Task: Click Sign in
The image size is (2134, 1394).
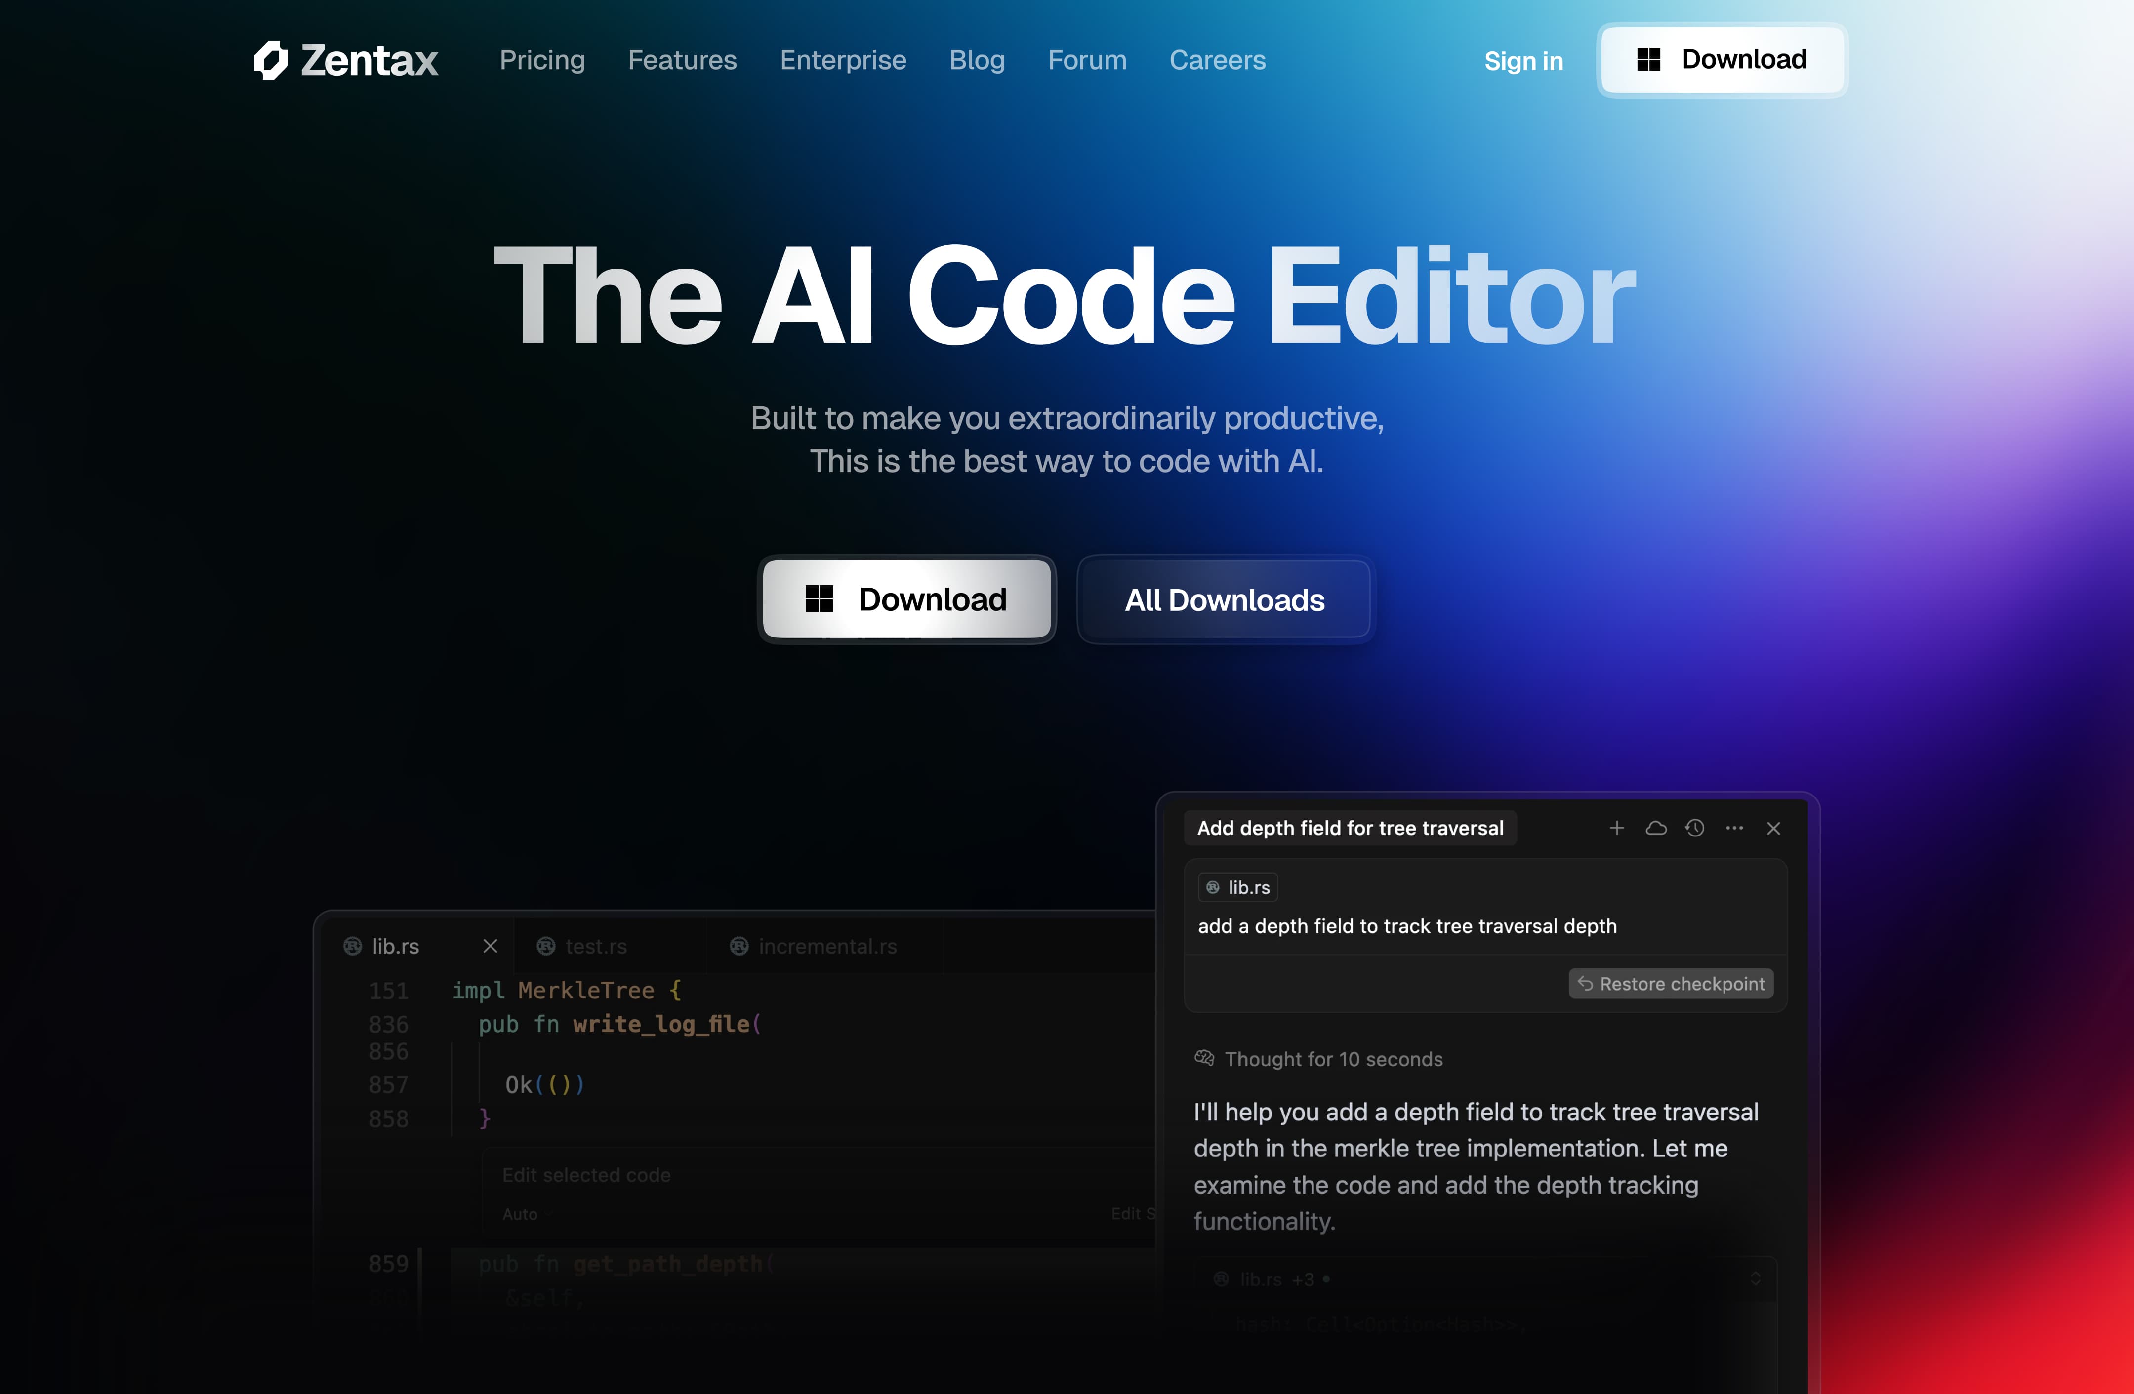Action: pyautogui.click(x=1523, y=61)
